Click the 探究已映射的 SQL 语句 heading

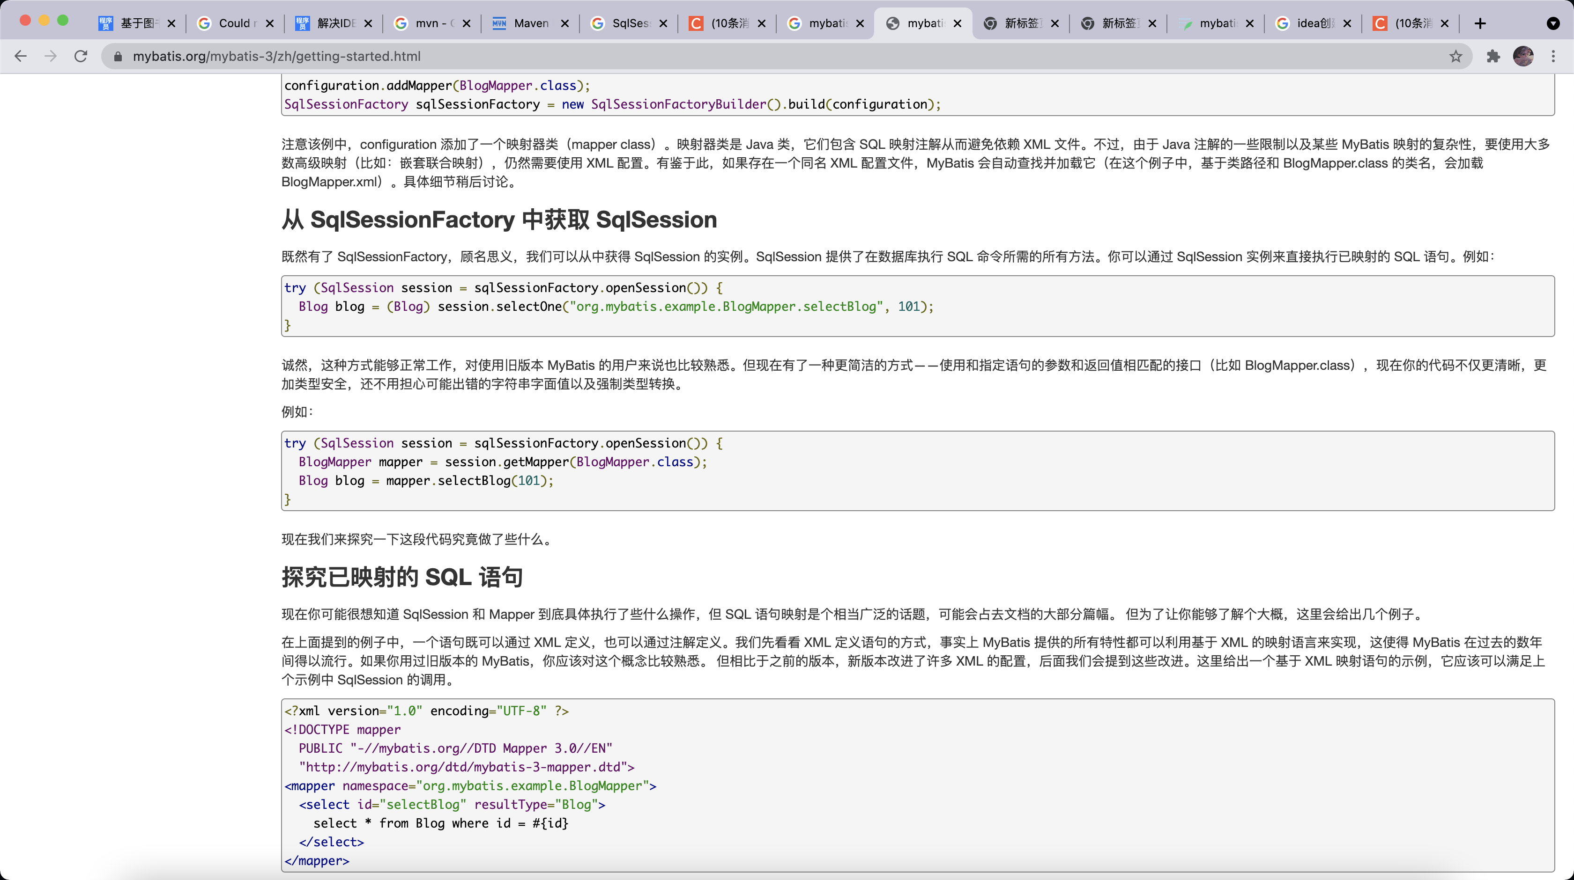[x=401, y=577]
